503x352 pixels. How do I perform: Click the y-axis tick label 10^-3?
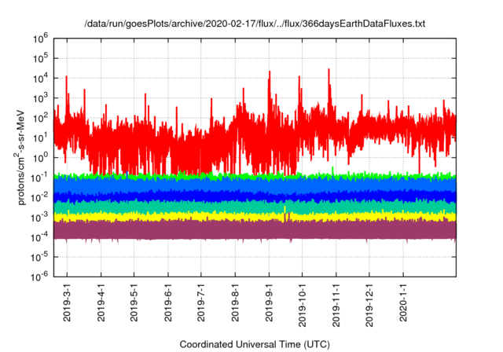(40, 218)
